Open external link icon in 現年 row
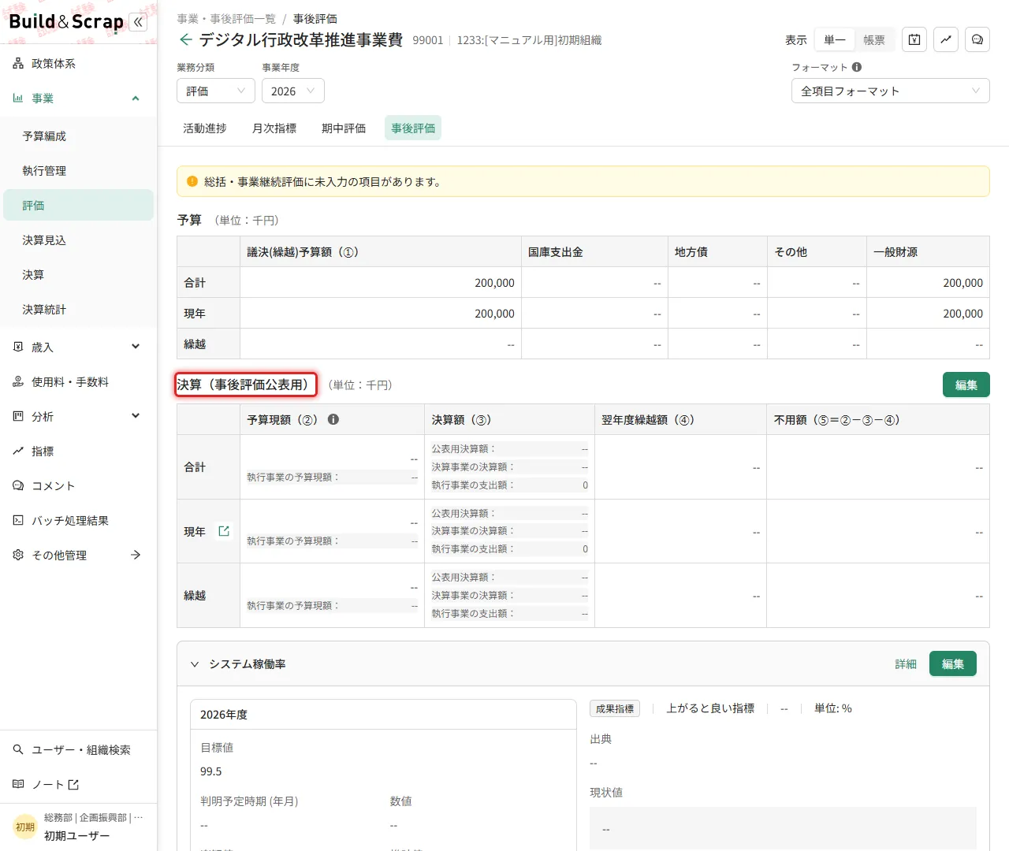This screenshot has height=851, width=1009. pyautogui.click(x=224, y=531)
